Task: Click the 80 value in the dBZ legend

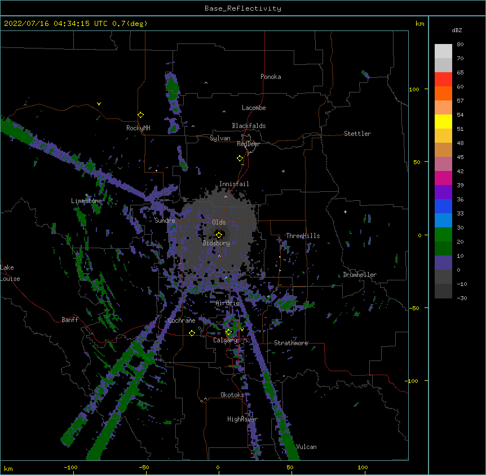Action: pyautogui.click(x=460, y=45)
